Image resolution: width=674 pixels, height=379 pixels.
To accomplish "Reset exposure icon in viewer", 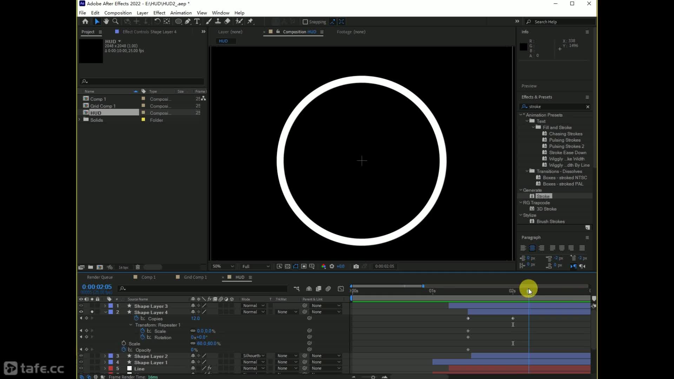I will point(332,266).
